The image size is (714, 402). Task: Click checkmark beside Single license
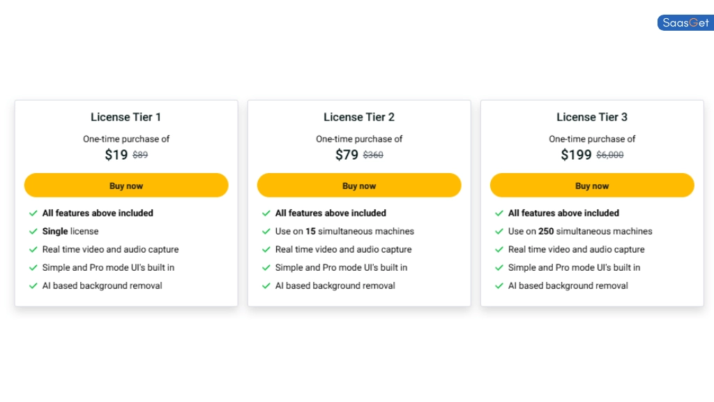click(x=33, y=232)
